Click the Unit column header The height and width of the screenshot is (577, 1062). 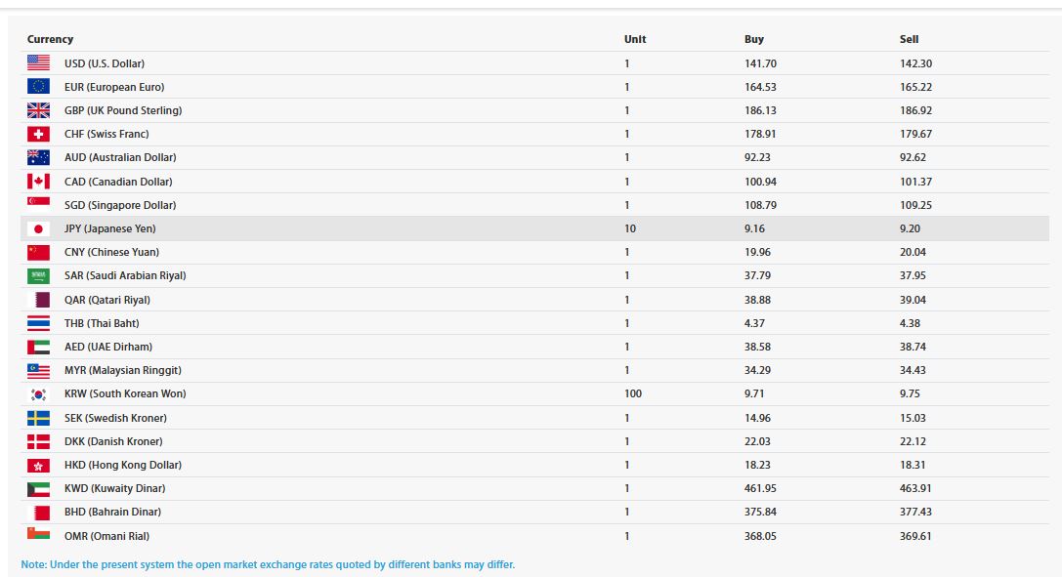coord(635,39)
